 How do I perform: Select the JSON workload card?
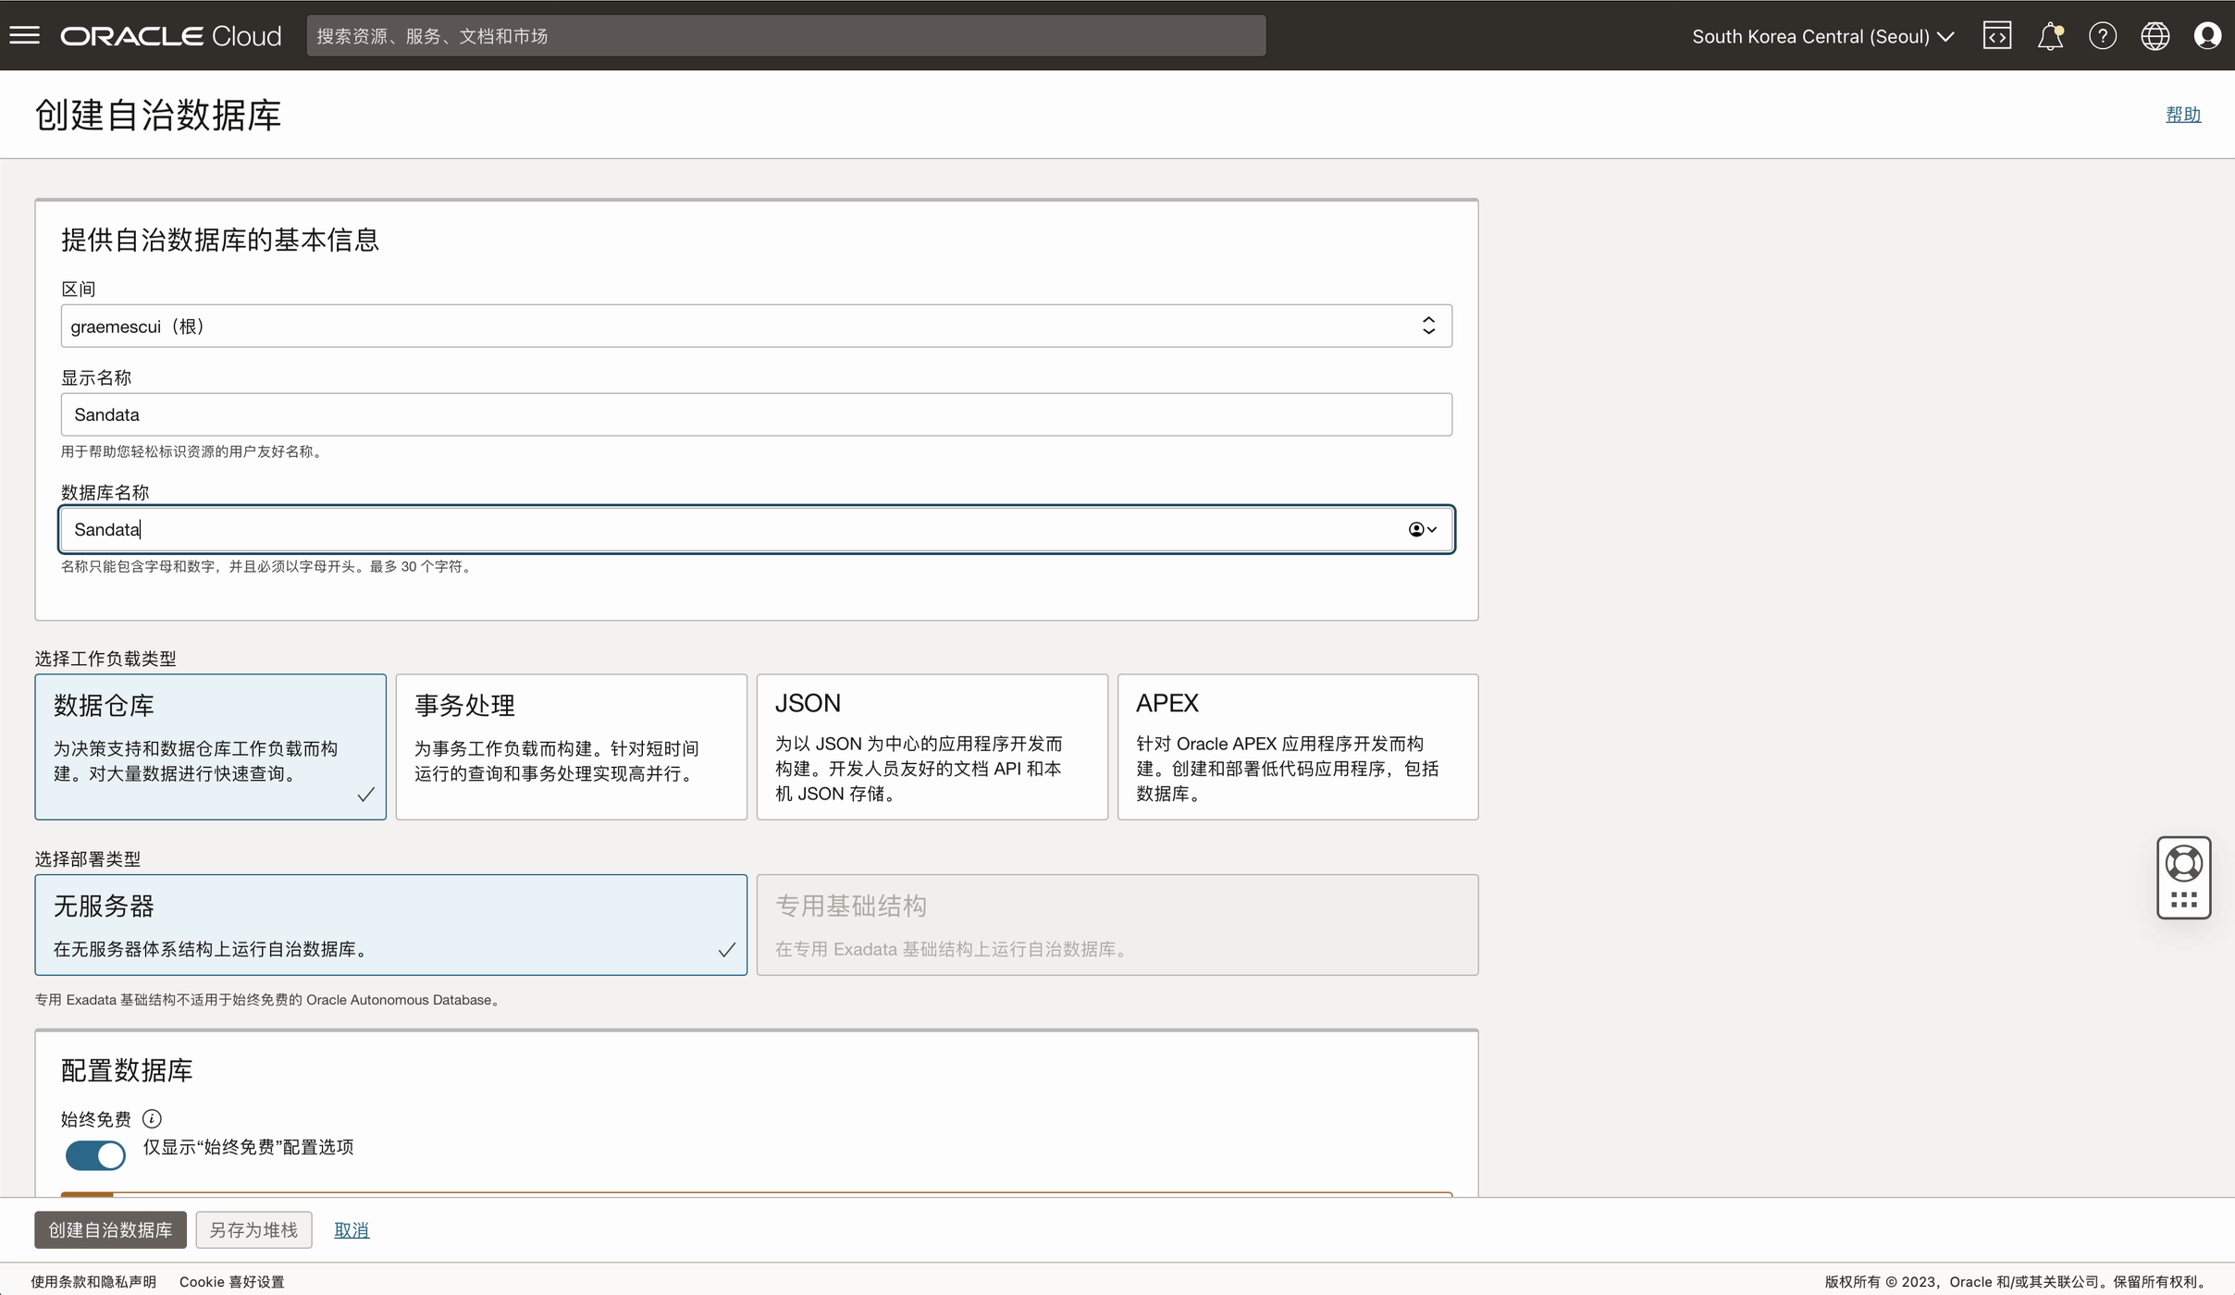pos(932,746)
